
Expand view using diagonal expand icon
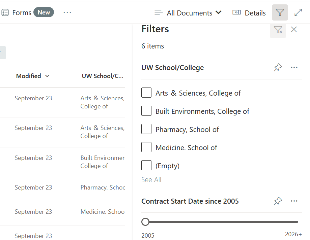point(298,12)
